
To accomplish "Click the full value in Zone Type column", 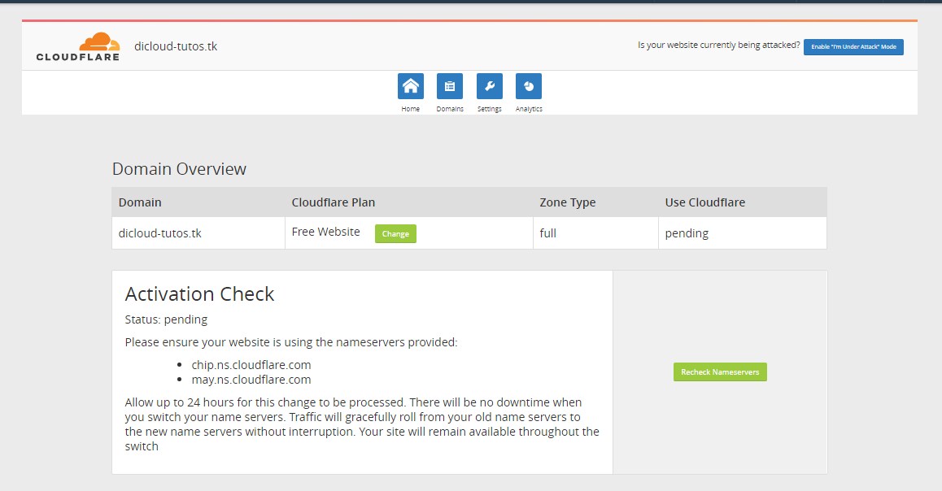I will pyautogui.click(x=547, y=232).
